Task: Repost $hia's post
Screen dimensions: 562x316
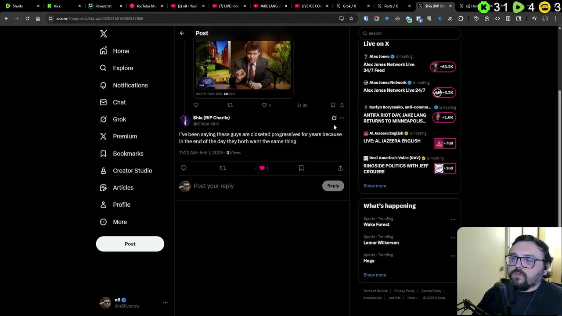Action: click(223, 168)
